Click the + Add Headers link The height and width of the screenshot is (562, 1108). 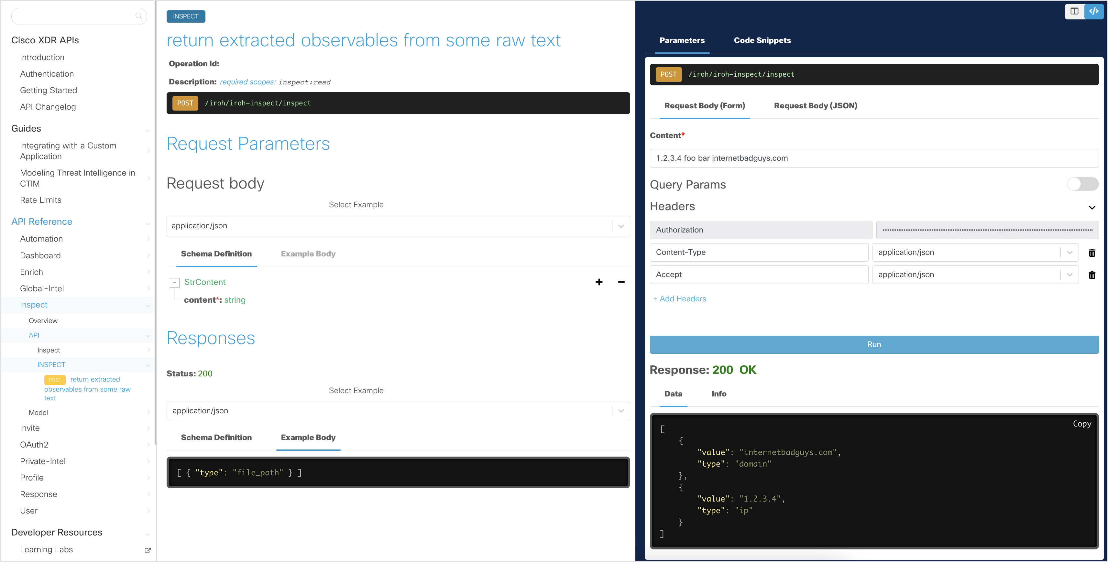coord(679,299)
